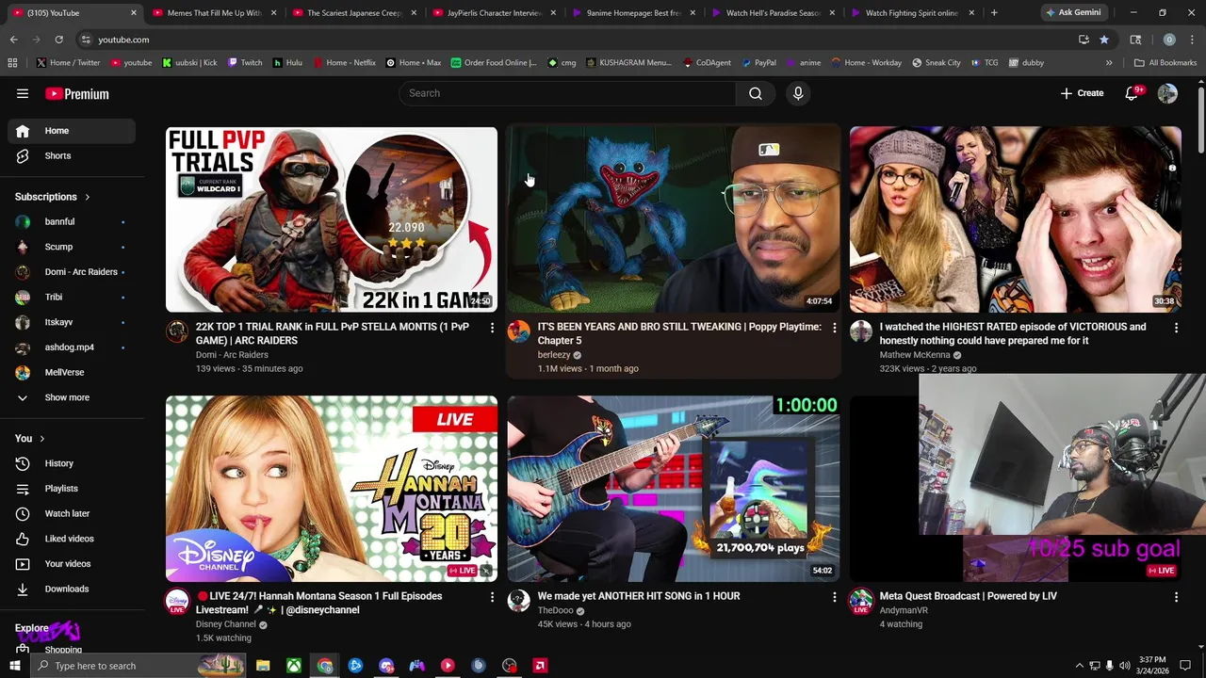Image resolution: width=1206 pixels, height=678 pixels.
Task: Open hidden bookmarks overflow chevron
Action: point(1109,62)
